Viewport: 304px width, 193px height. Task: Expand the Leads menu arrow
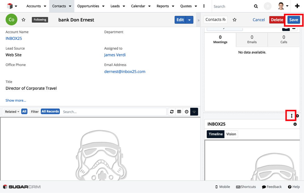tap(124, 6)
